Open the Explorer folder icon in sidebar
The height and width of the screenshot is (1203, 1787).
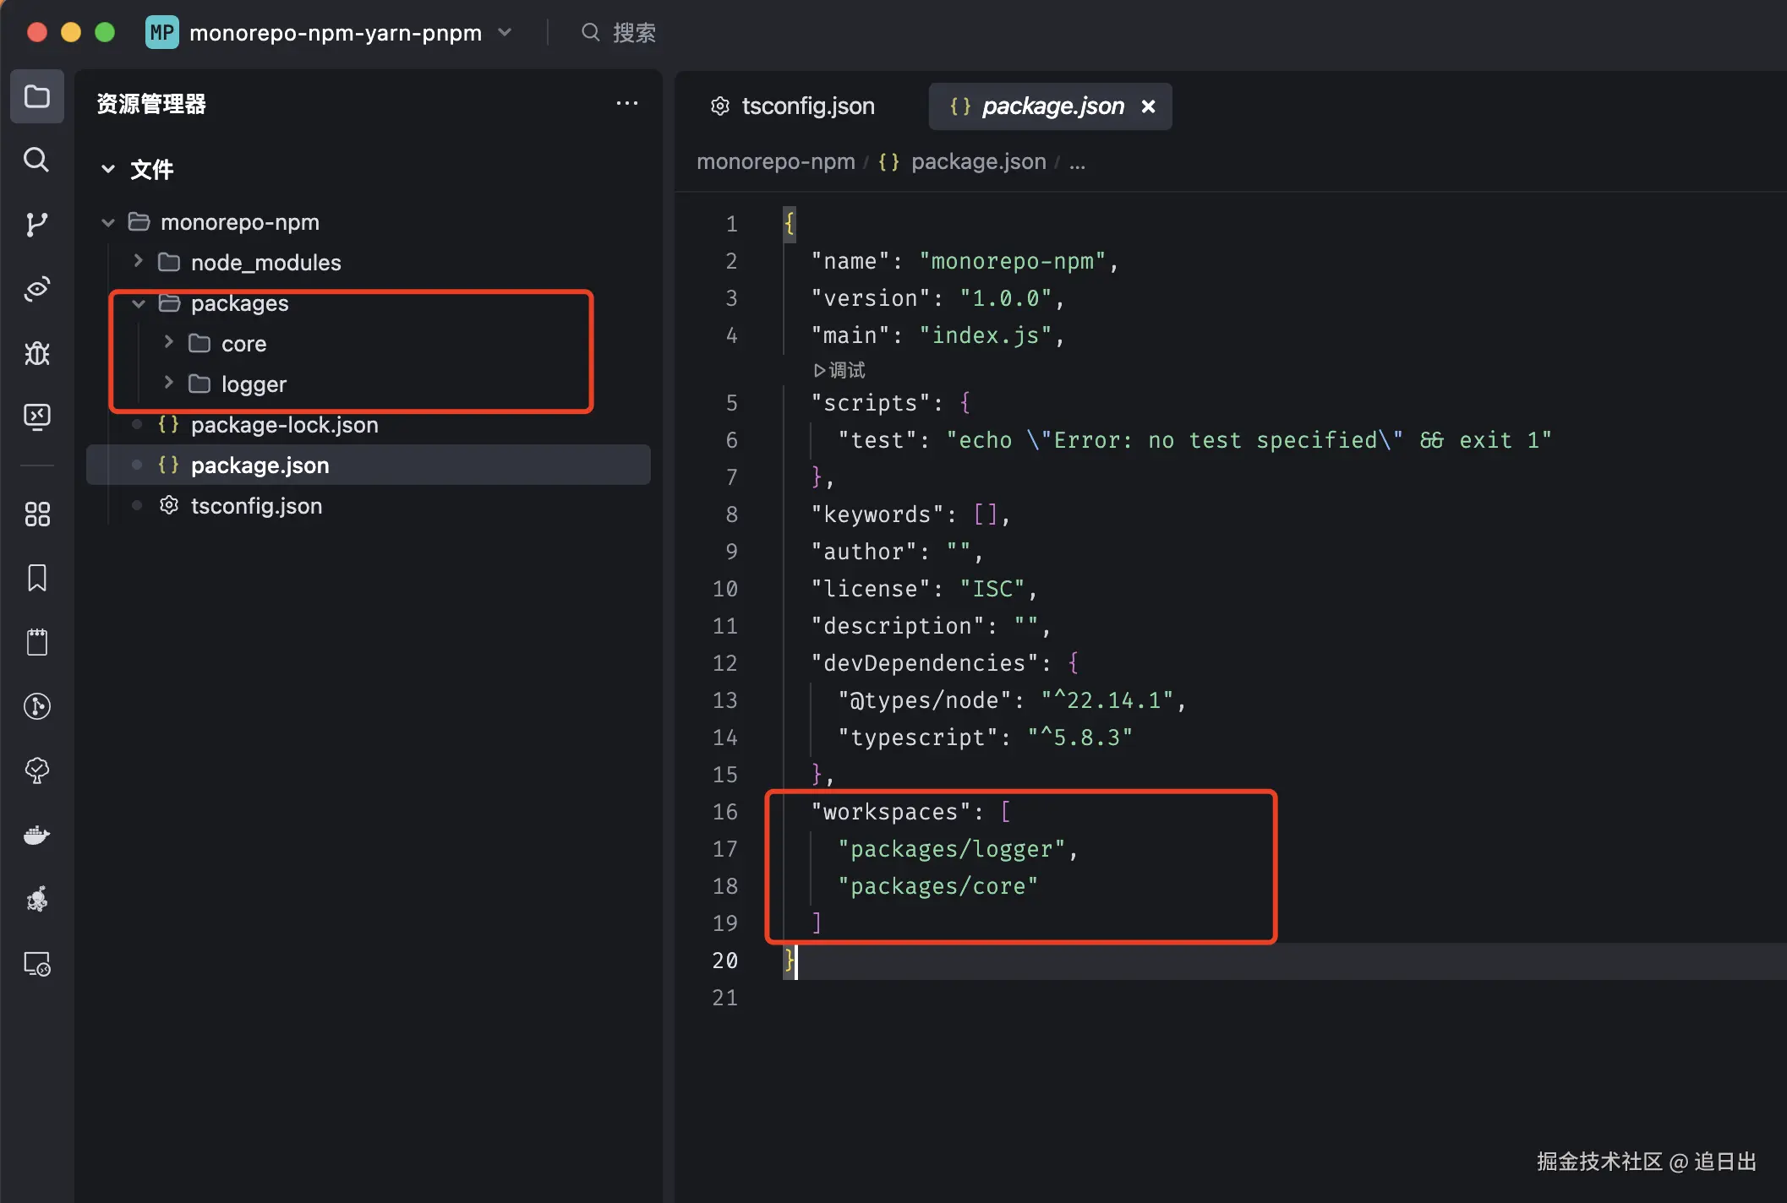point(36,96)
